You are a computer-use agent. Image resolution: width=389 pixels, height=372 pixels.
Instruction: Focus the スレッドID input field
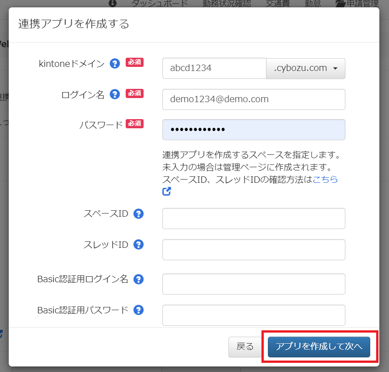pos(254,250)
